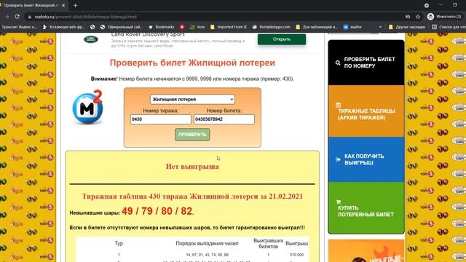466x262 pixels.
Task: Open the 'Официальный сай...' bookmark
Action: [122, 27]
